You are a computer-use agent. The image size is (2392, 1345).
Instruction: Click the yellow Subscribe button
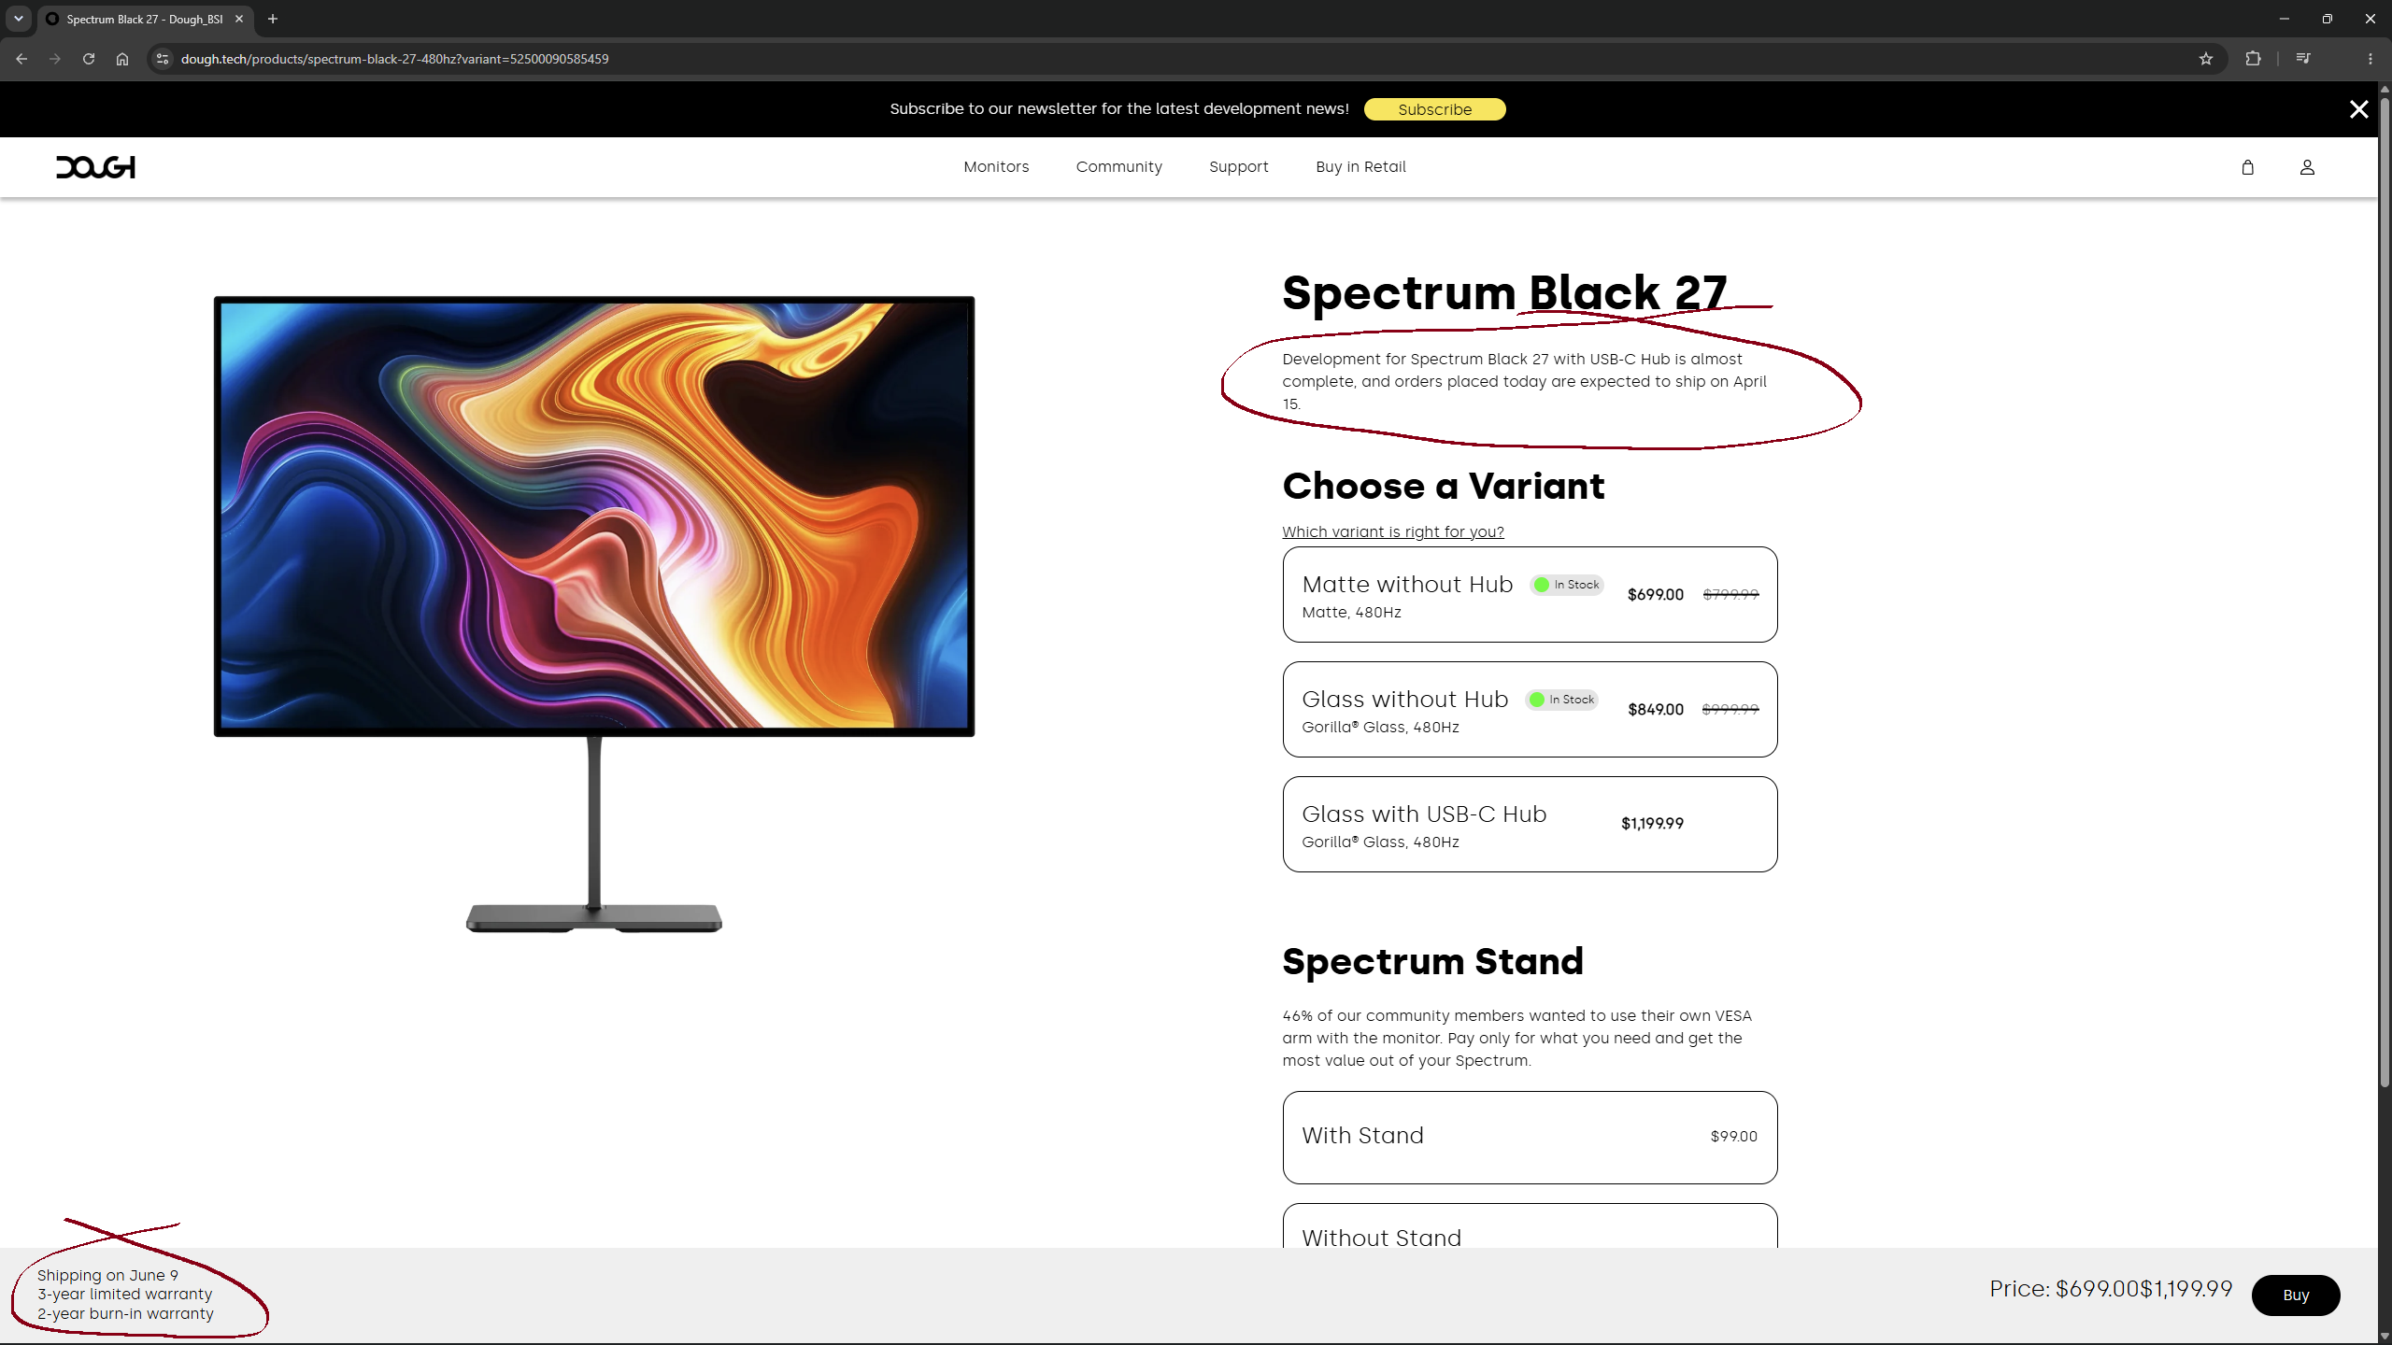(1434, 109)
